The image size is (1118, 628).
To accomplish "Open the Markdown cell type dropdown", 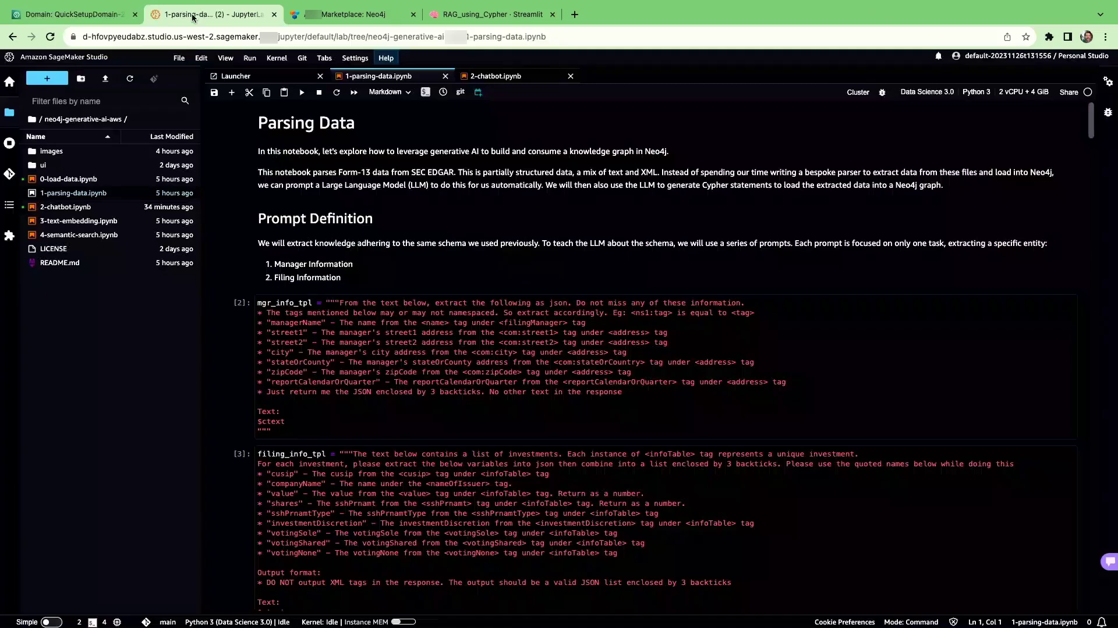I will pos(390,92).
